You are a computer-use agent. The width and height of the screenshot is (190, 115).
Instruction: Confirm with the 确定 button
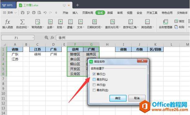(x=118, y=98)
